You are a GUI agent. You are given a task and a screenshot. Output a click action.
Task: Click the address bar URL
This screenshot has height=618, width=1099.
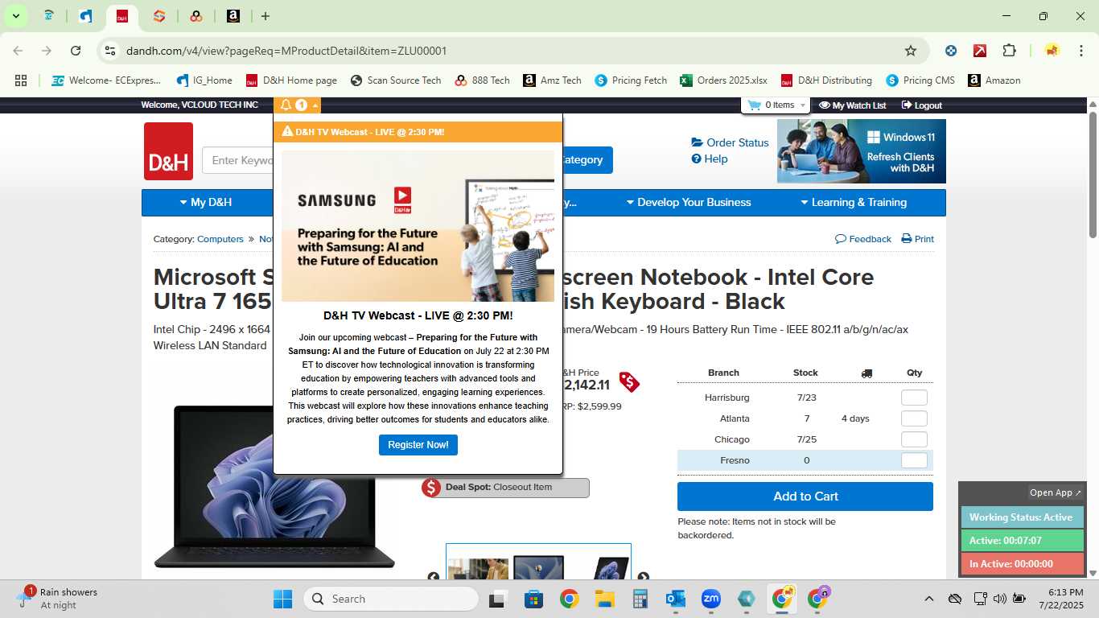tap(286, 51)
